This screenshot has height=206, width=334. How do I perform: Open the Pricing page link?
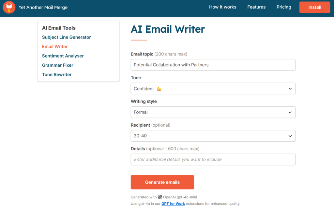click(284, 7)
